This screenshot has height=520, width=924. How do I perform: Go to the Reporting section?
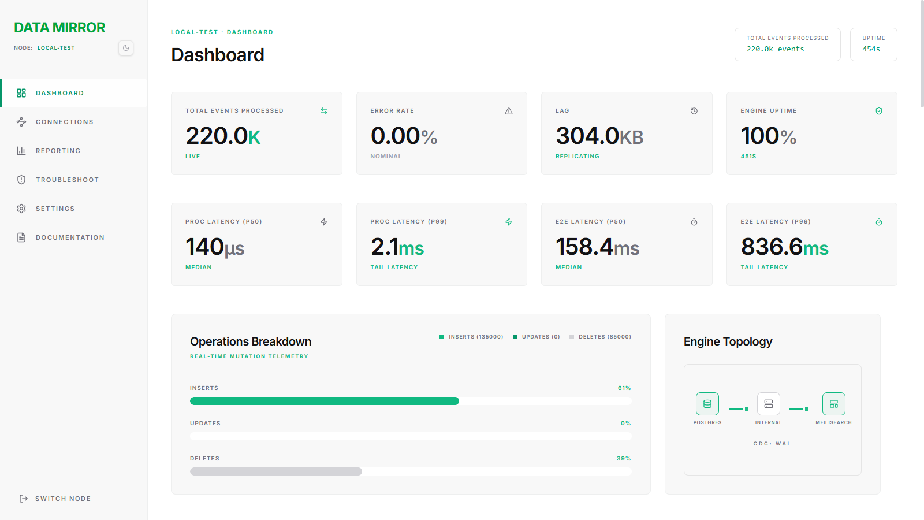[74, 151]
